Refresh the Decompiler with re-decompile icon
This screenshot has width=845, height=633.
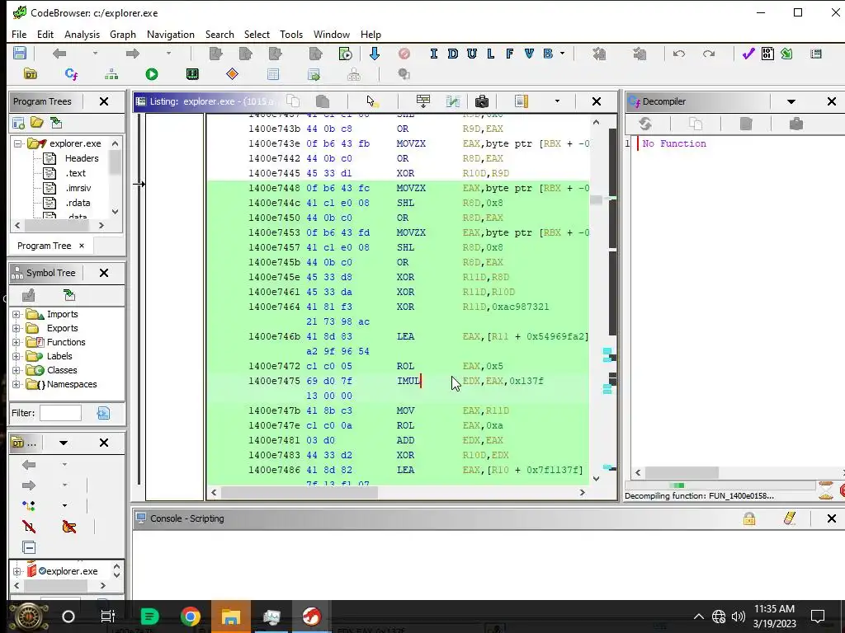click(x=645, y=124)
